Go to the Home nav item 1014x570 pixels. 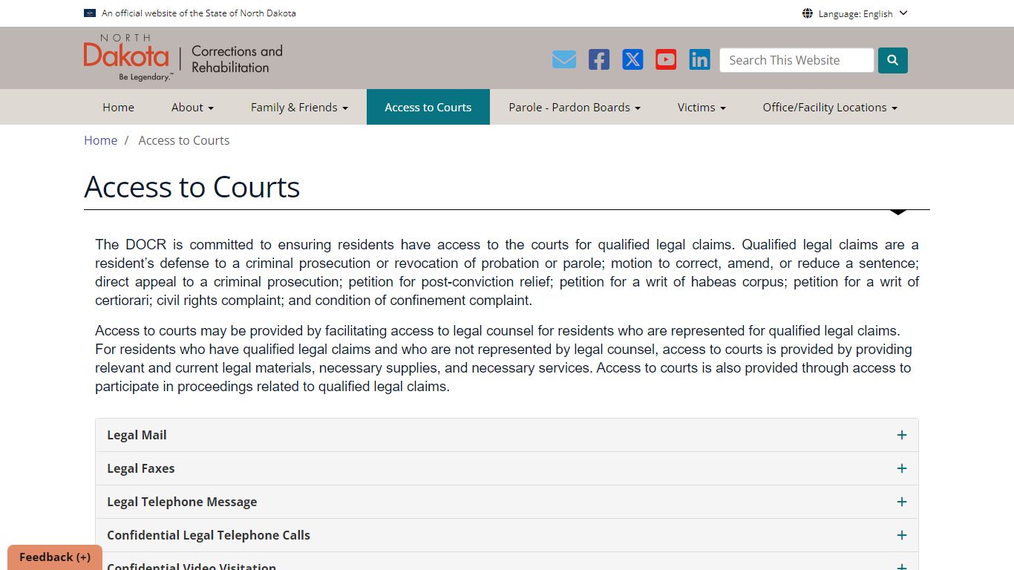118,107
